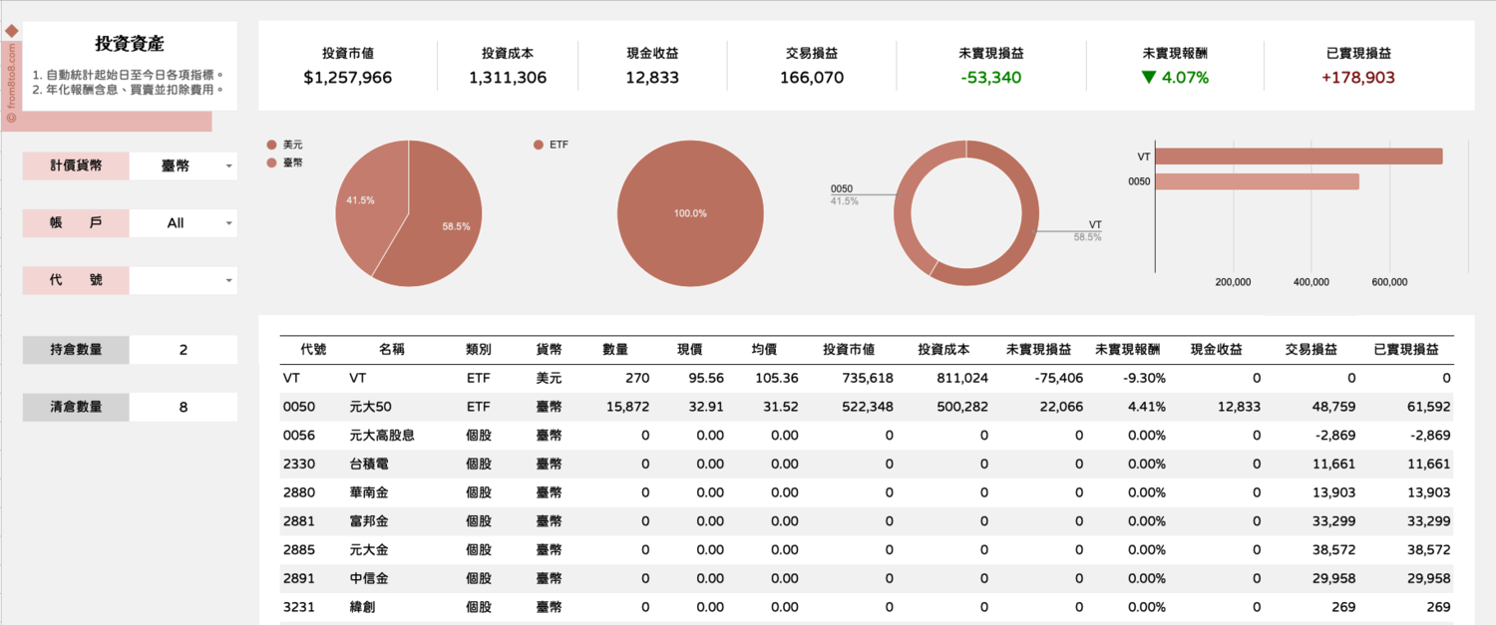The height and width of the screenshot is (625, 1496).
Task: Select the 元大50 name cell
Action: pos(371,407)
